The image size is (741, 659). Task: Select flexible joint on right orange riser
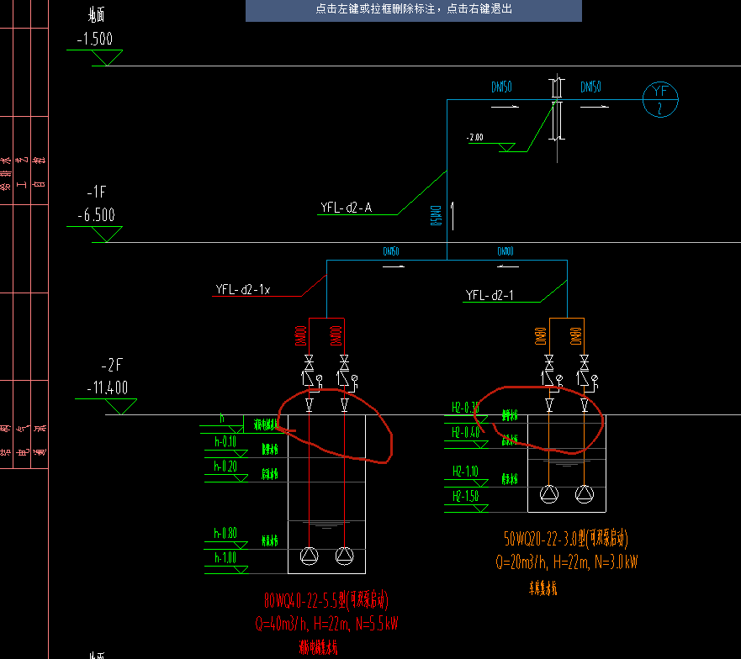pyautogui.click(x=585, y=405)
